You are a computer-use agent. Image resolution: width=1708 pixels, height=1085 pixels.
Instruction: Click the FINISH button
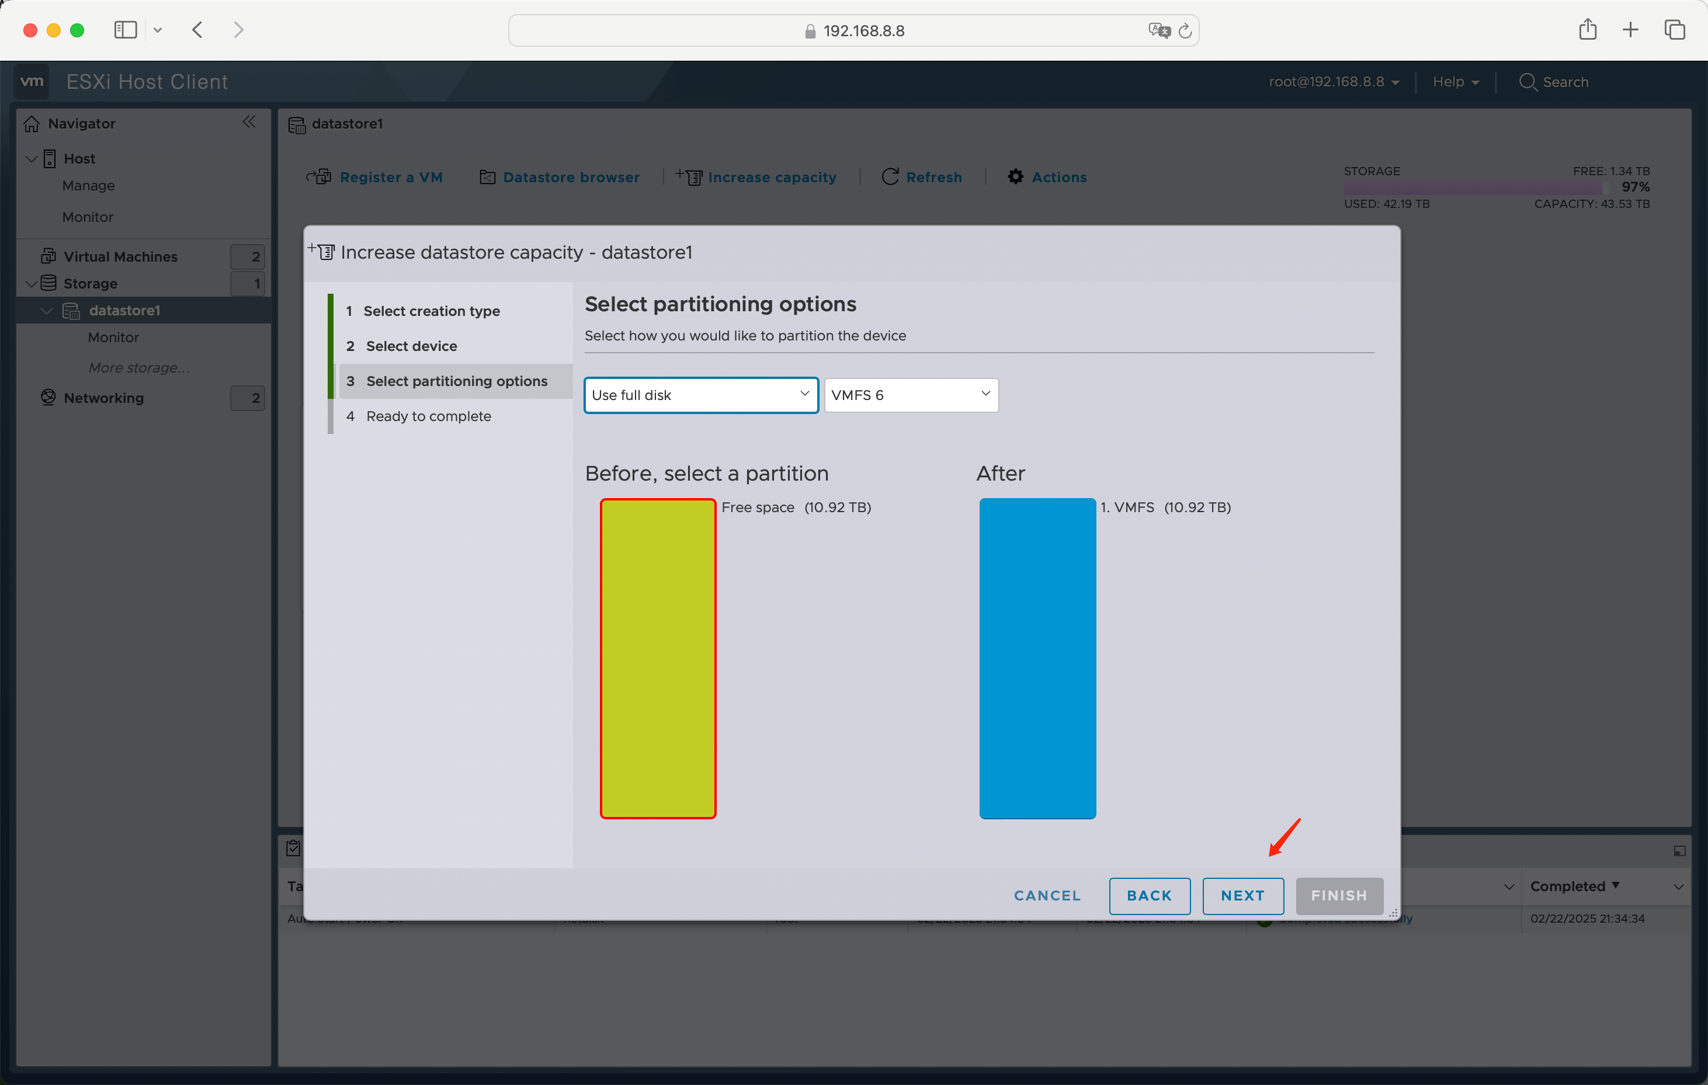pyautogui.click(x=1339, y=896)
